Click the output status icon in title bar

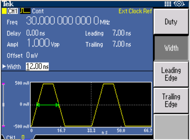pyautogui.click(x=179, y=4)
